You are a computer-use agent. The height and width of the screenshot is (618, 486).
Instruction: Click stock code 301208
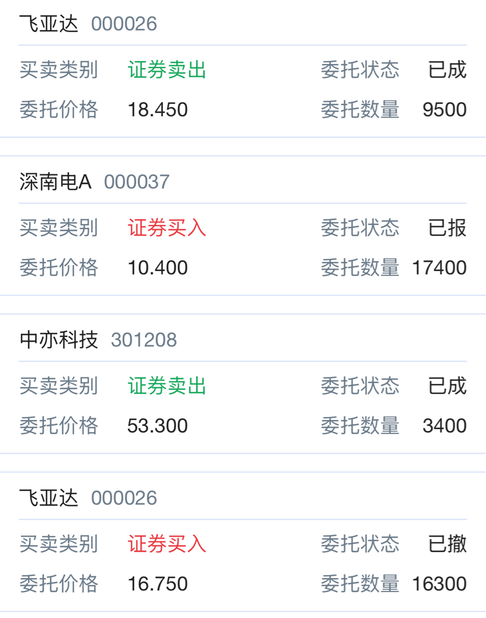(144, 340)
